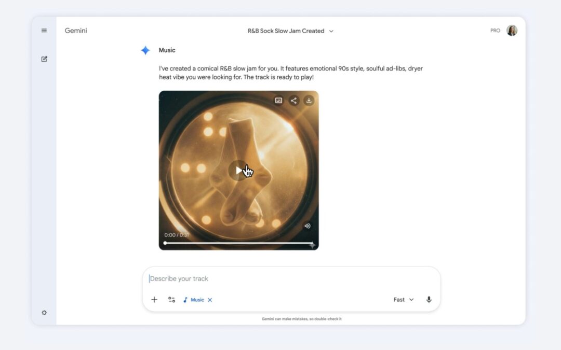
Task: Select the share icon on the video player
Action: (293, 101)
